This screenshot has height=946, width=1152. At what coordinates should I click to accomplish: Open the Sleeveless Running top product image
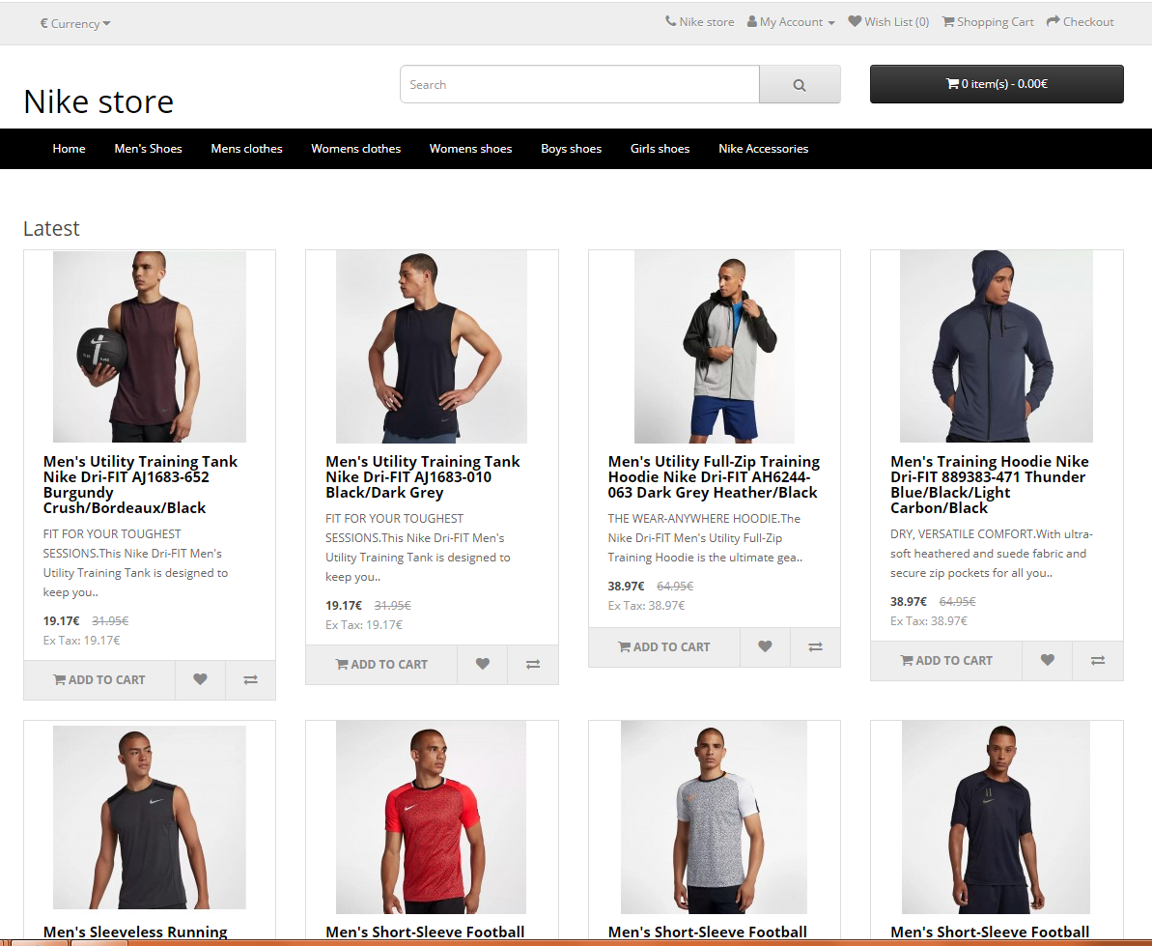point(149,817)
